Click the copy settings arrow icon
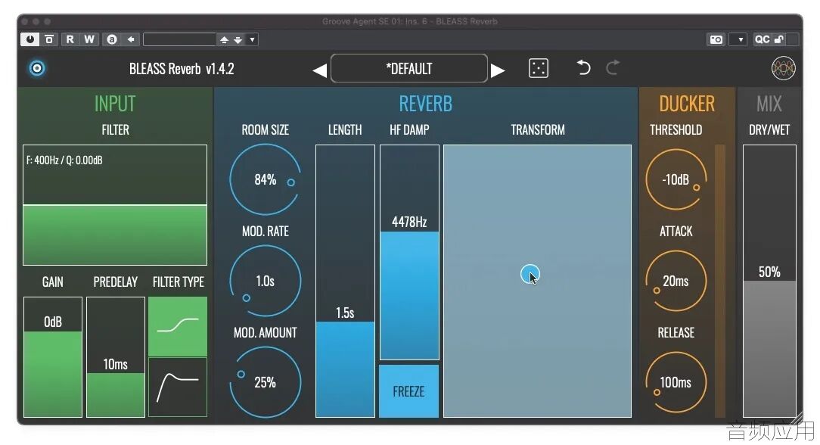Viewport: 820px width, 445px height. pos(131,39)
